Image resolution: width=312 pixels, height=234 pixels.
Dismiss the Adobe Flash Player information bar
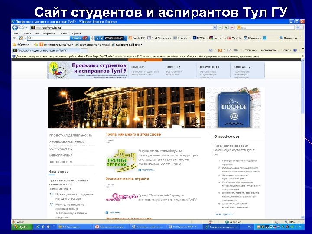tap(302, 56)
